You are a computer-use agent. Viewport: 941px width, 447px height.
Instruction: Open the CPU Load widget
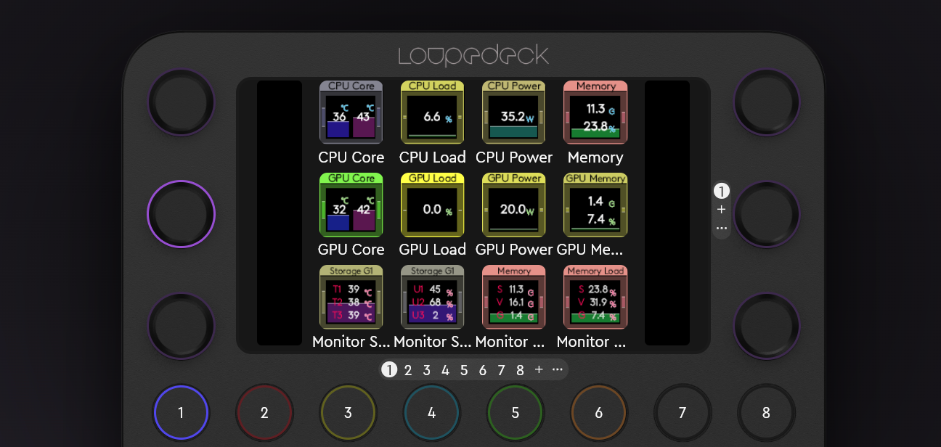tap(433, 112)
